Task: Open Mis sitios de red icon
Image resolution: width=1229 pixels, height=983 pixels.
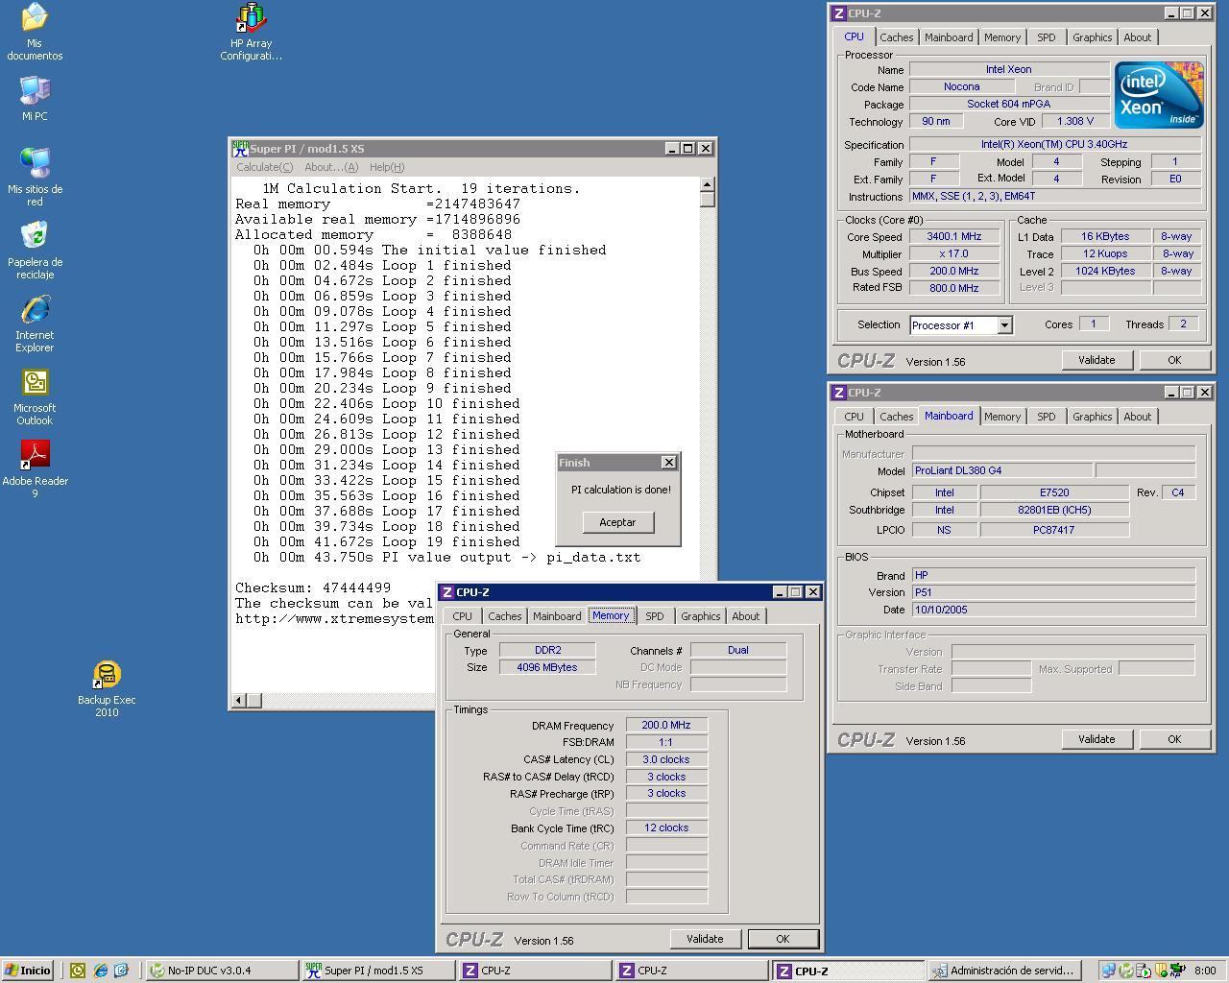Action: 35,177
